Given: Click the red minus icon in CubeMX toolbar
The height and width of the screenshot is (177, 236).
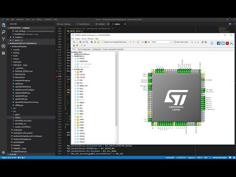Looking at the screenshot, I should point(143,42).
